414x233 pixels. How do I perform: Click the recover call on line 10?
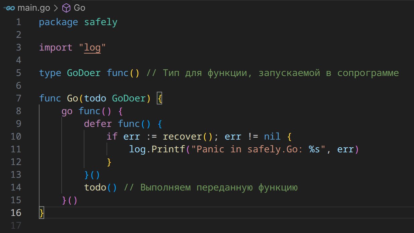click(x=182, y=137)
